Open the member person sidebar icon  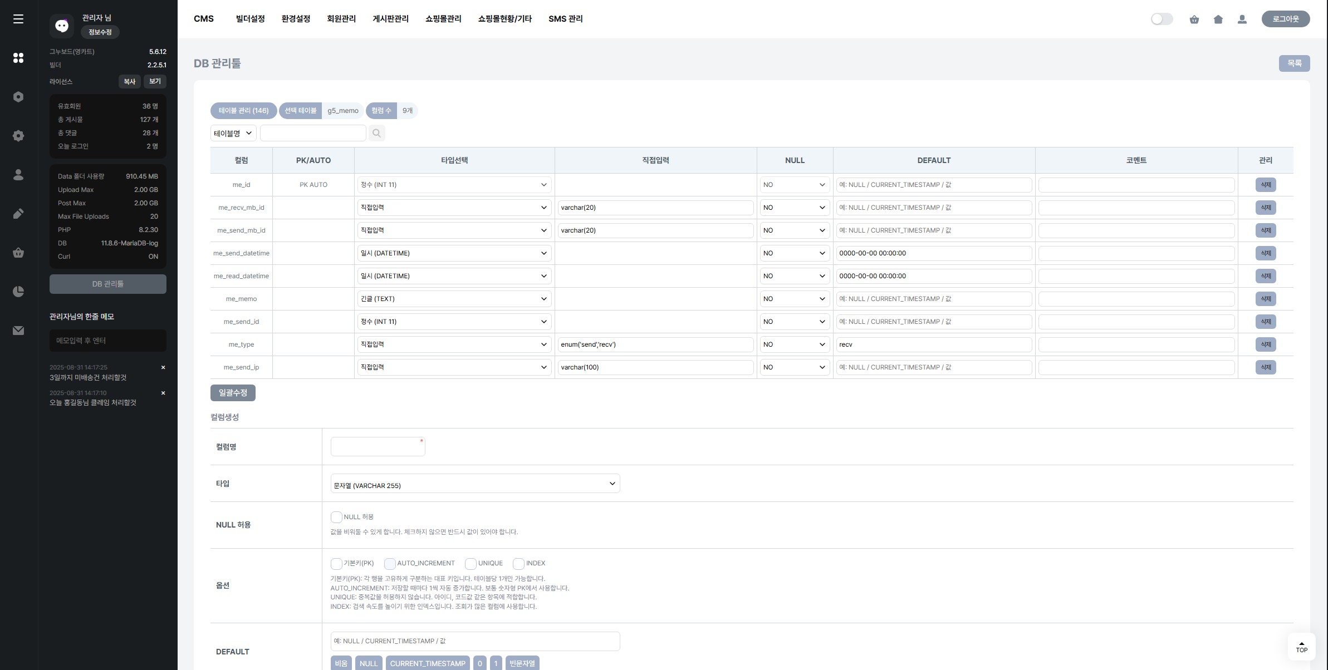click(18, 175)
